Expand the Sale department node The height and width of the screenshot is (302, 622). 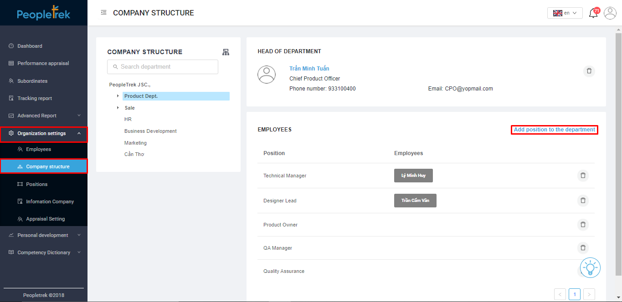click(x=118, y=108)
